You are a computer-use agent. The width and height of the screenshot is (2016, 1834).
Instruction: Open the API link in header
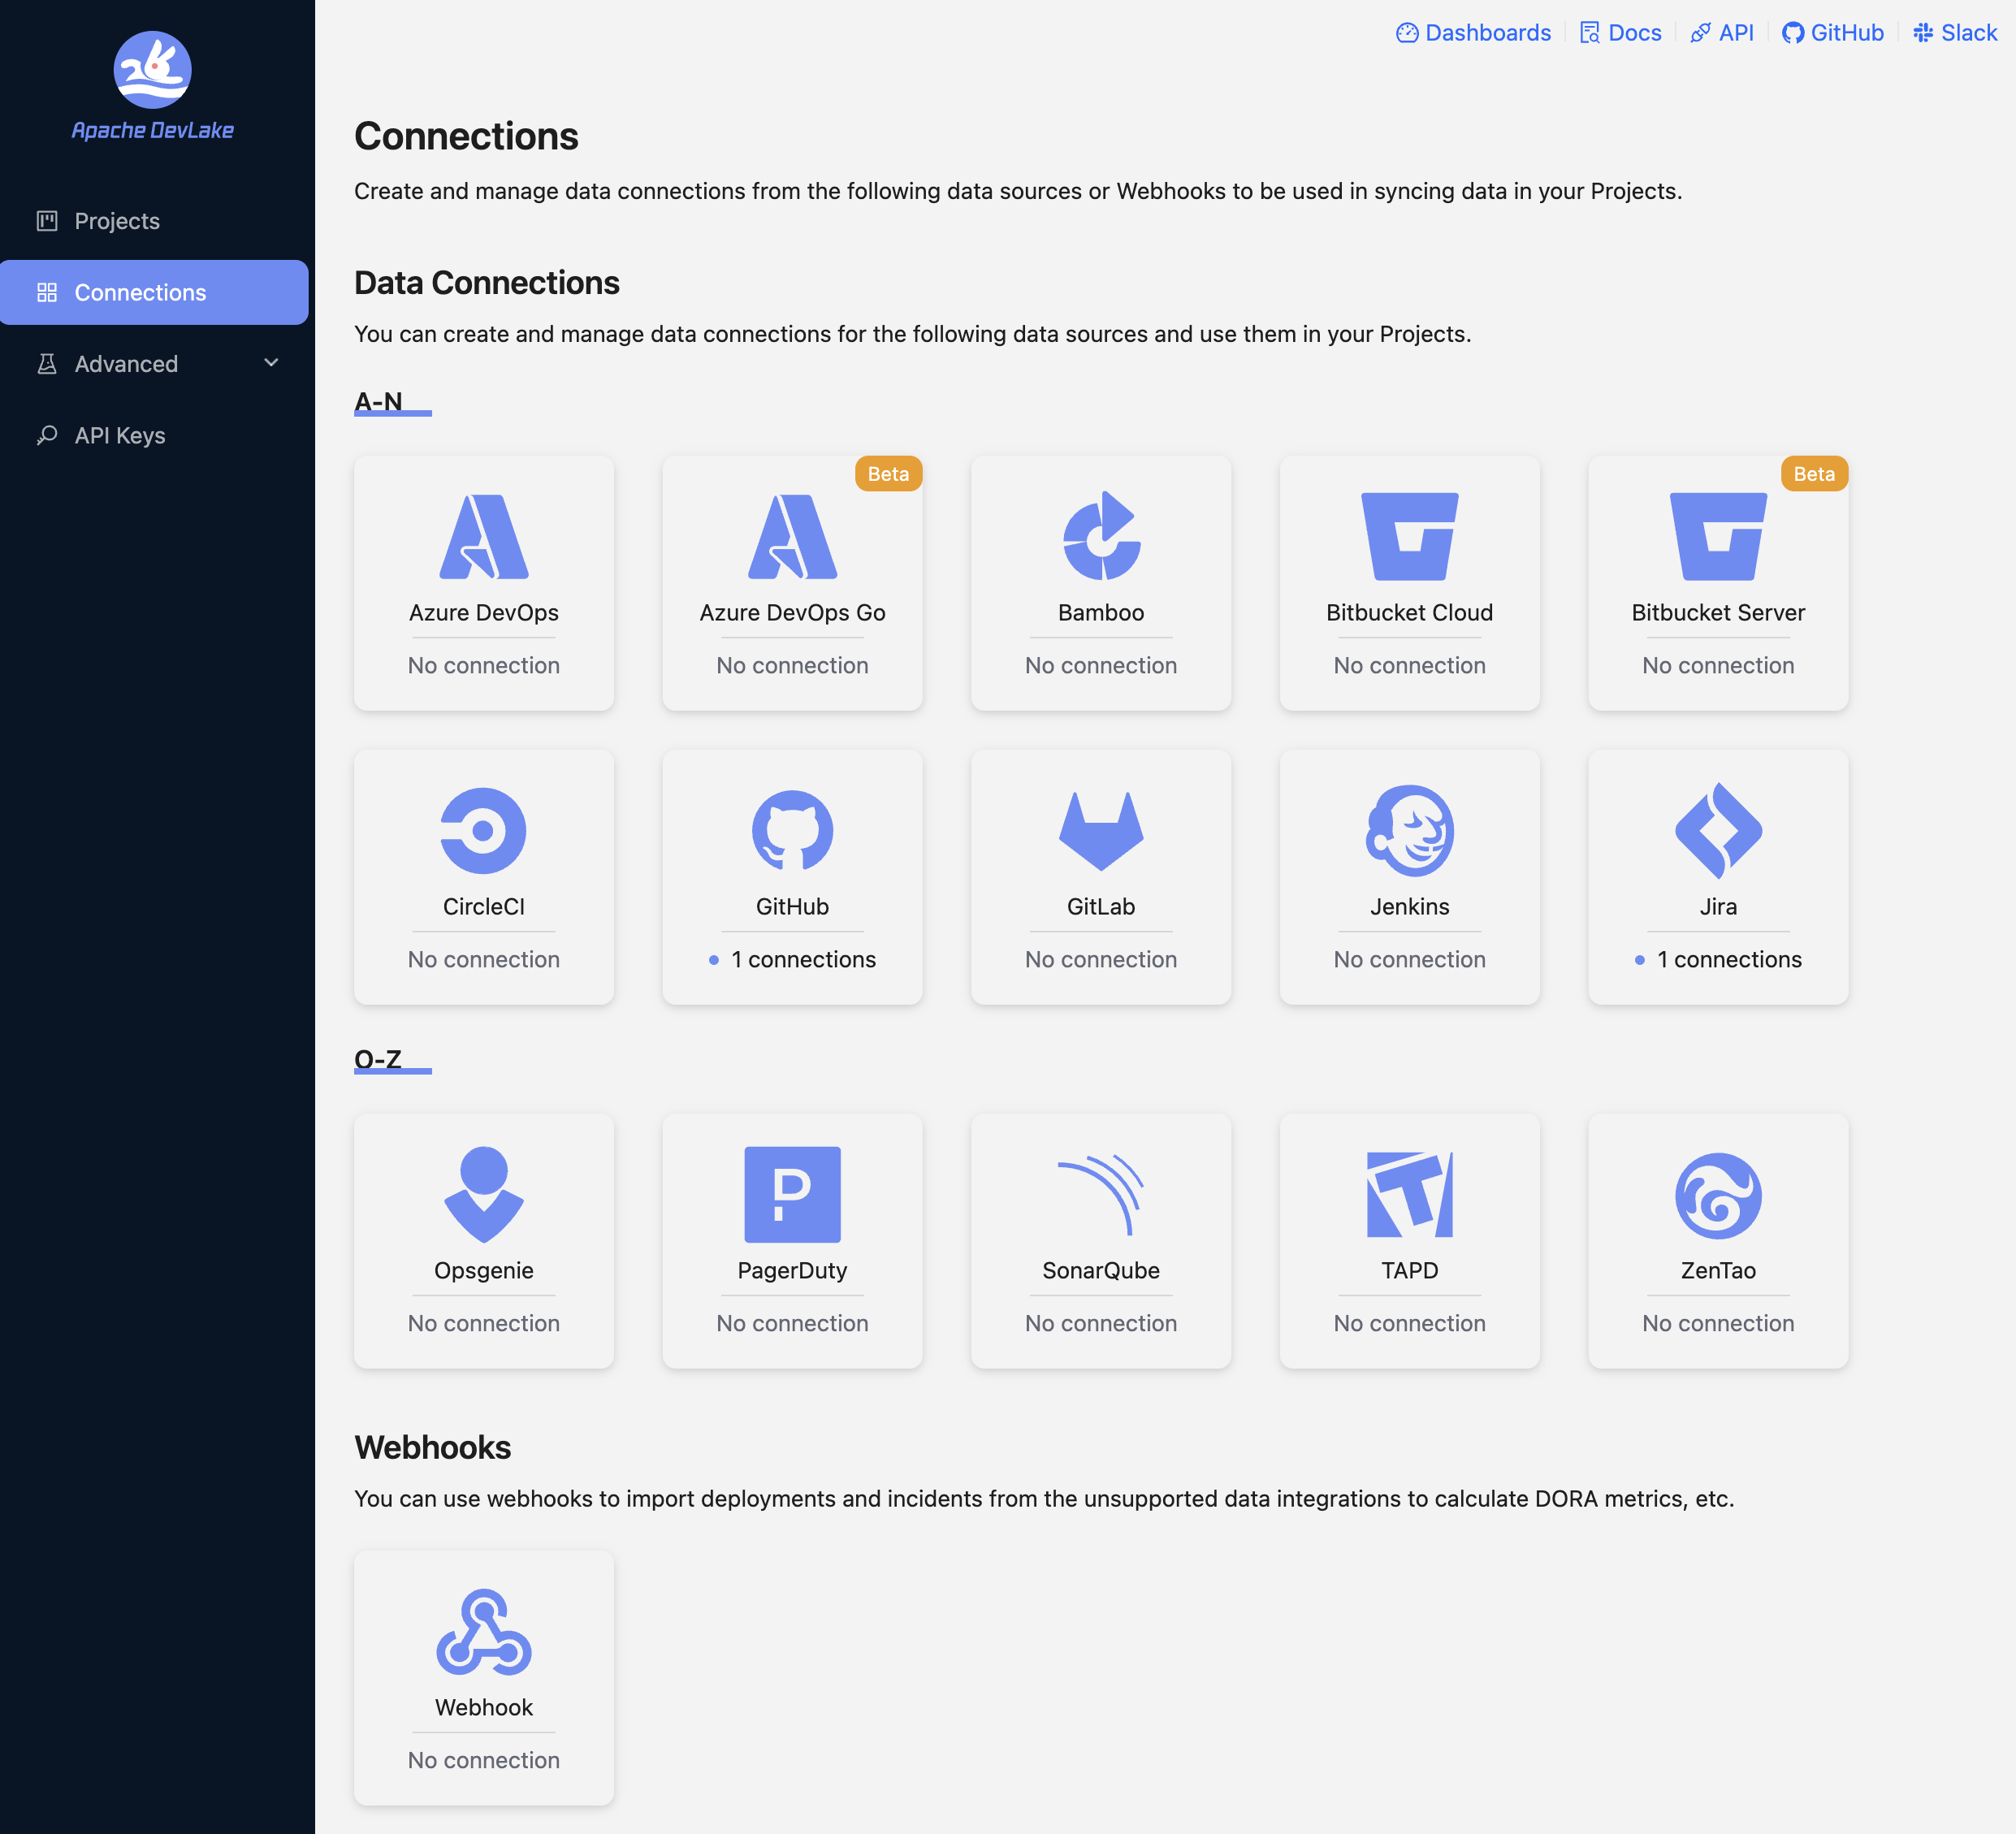coord(1721,33)
